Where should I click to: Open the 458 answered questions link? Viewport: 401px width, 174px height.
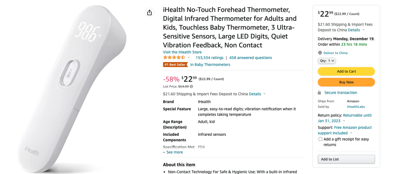[251, 58]
